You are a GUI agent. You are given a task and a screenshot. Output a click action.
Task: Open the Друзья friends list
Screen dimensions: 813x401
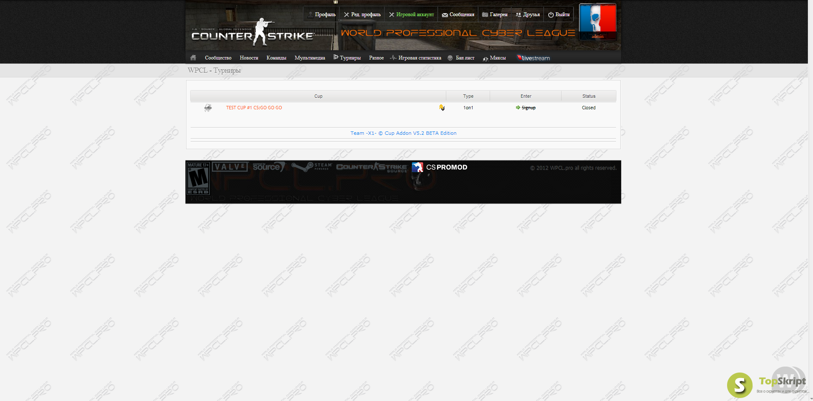click(x=528, y=14)
